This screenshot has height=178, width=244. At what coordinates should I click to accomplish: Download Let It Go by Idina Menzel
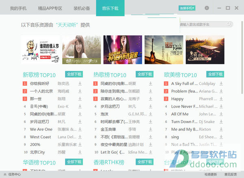click(x=150, y=152)
